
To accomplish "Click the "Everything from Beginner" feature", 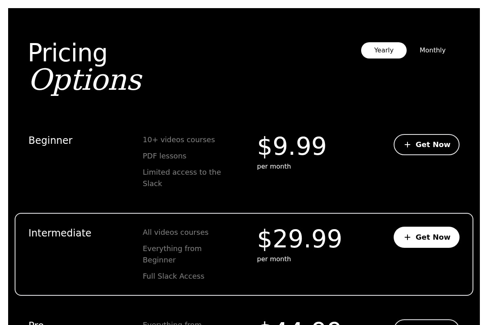I will click(x=172, y=254).
